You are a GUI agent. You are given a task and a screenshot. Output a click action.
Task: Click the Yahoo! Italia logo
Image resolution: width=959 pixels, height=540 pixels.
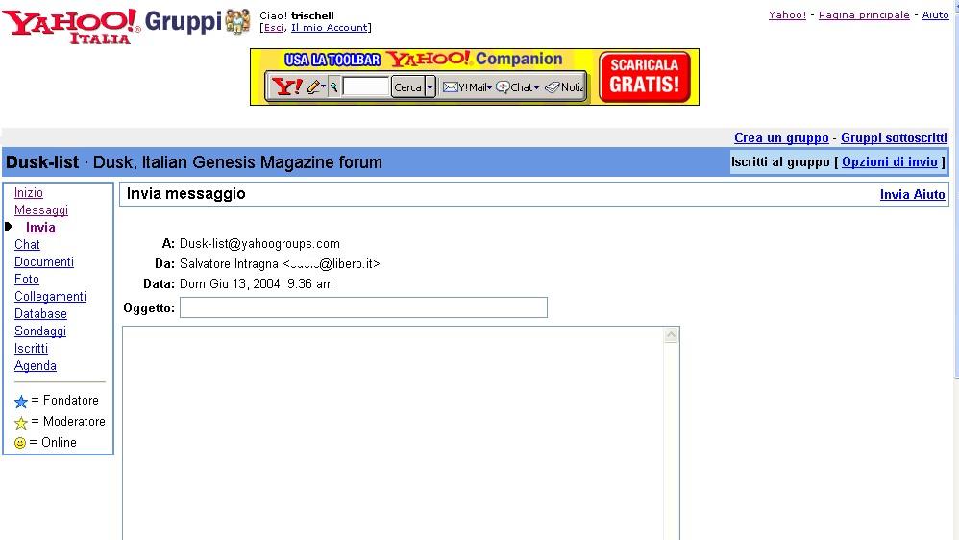[71, 26]
